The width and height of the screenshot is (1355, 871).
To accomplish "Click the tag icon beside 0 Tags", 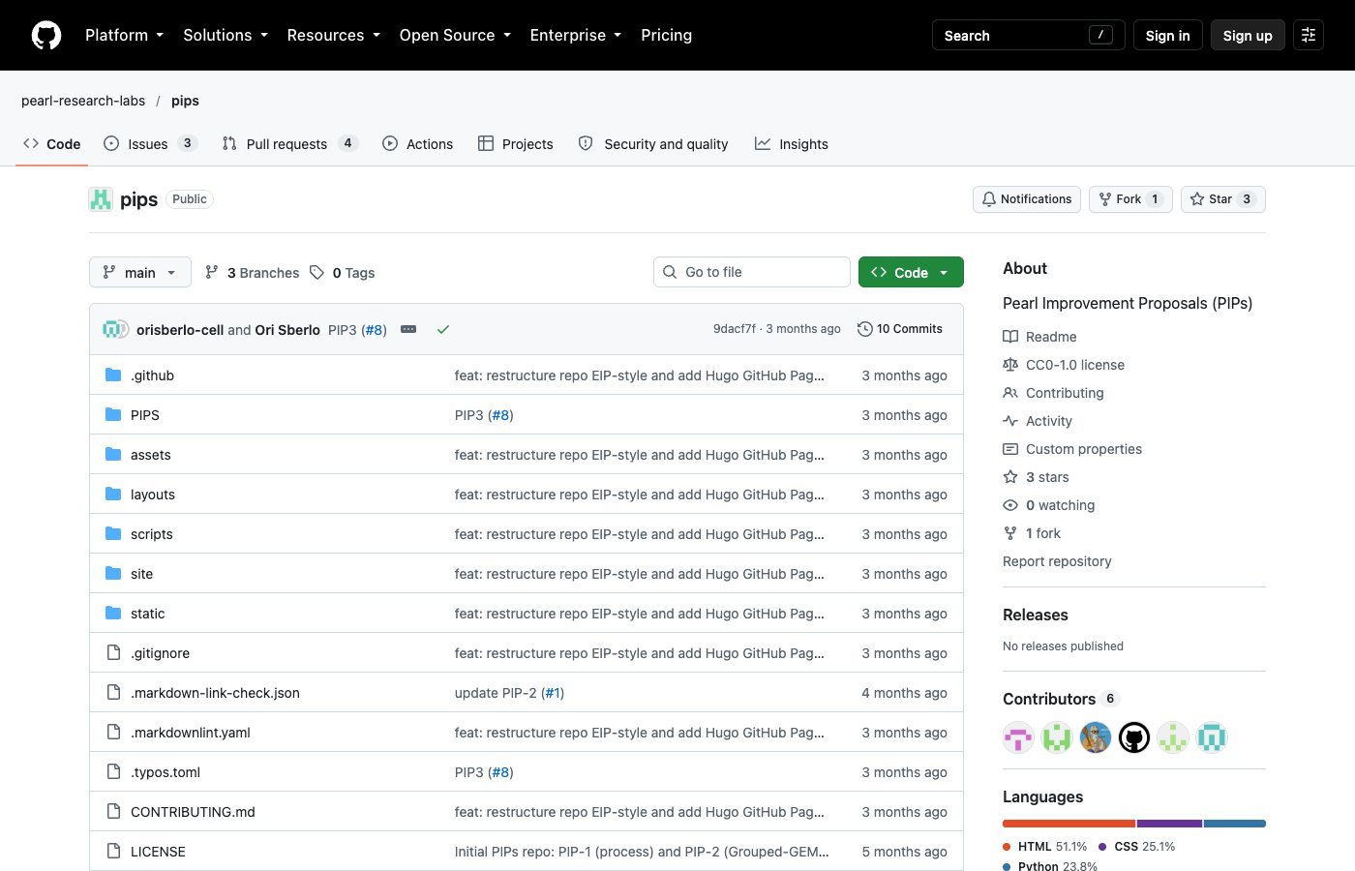I will [316, 273].
